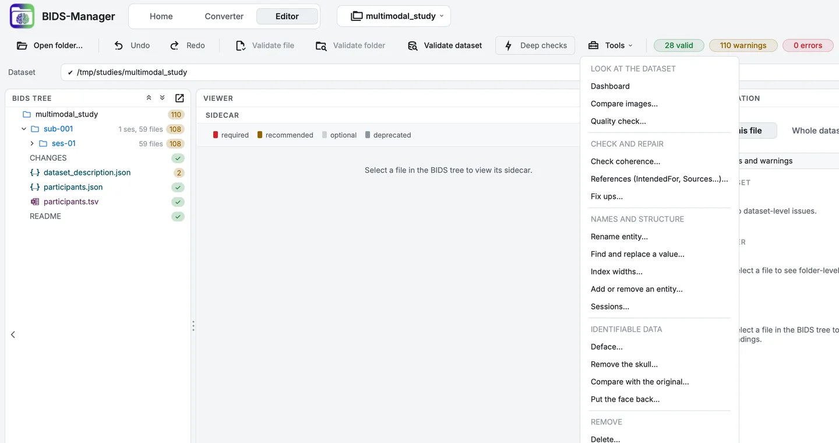Image resolution: width=839 pixels, height=443 pixels.
Task: Run Validate file
Action: click(265, 45)
